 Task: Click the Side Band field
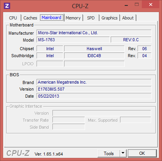[x=69, y=127]
